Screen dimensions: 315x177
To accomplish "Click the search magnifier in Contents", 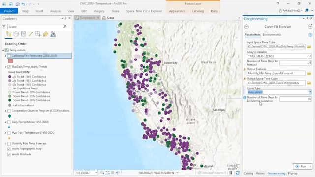I will [x=65, y=26].
